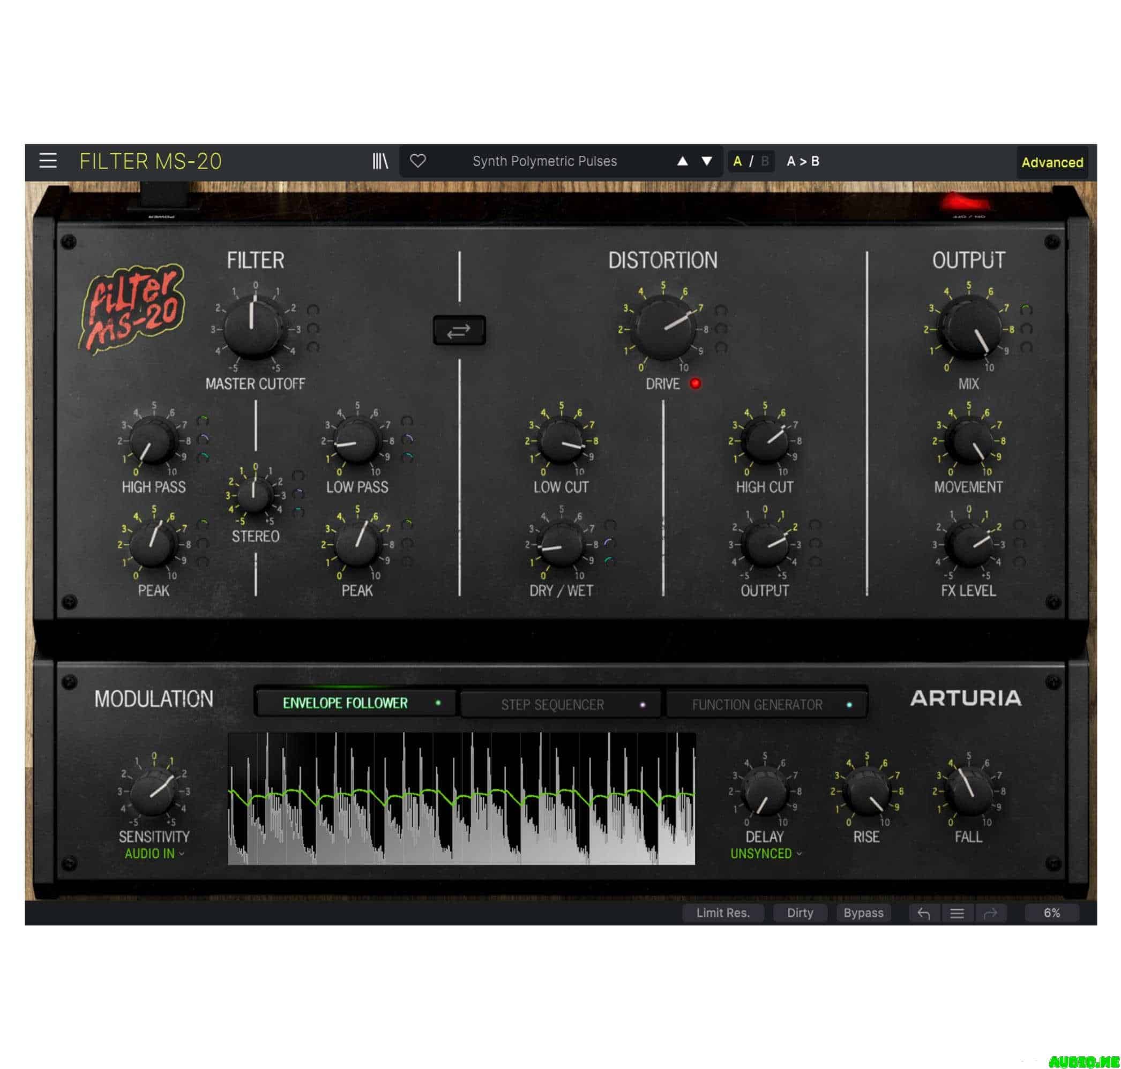Toggle Limit Res. option
The width and height of the screenshot is (1121, 1069).
pyautogui.click(x=722, y=913)
